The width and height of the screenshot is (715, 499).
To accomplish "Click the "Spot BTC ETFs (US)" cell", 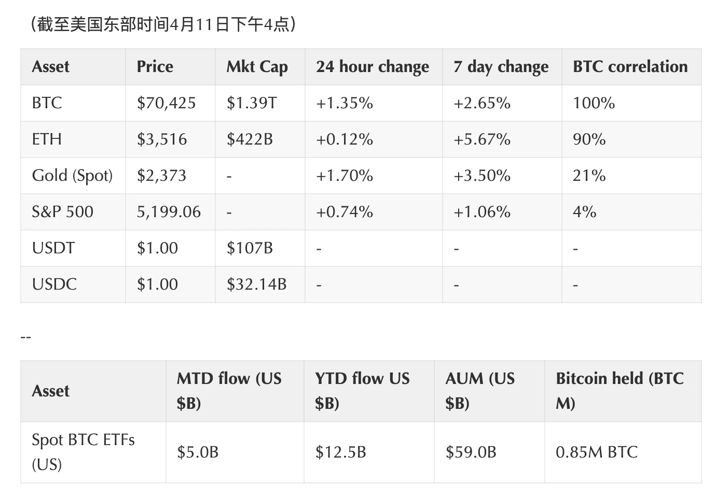I will [83, 452].
